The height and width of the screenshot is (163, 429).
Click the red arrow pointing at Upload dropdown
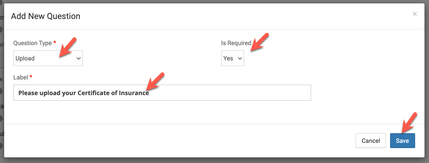coord(68,47)
